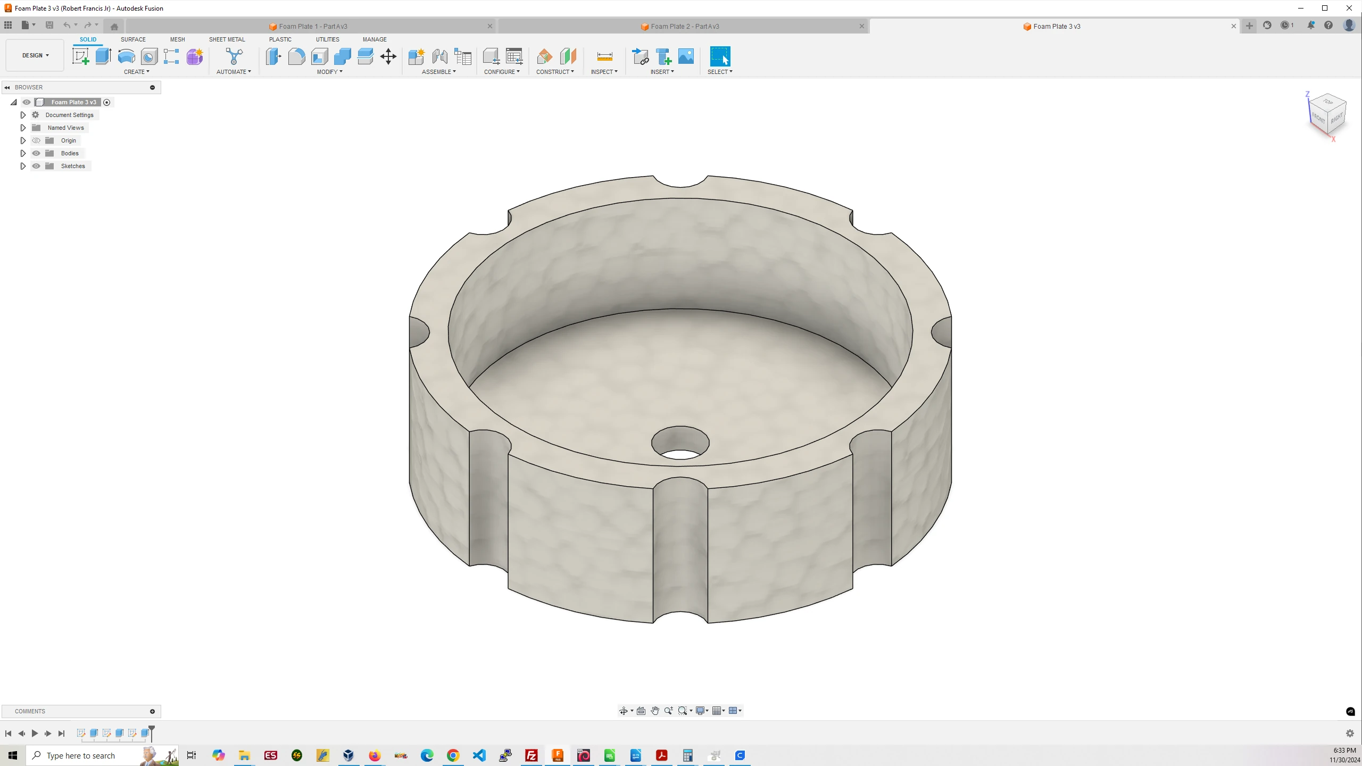Select the Extrude tool
The height and width of the screenshot is (766, 1362).
[103, 56]
